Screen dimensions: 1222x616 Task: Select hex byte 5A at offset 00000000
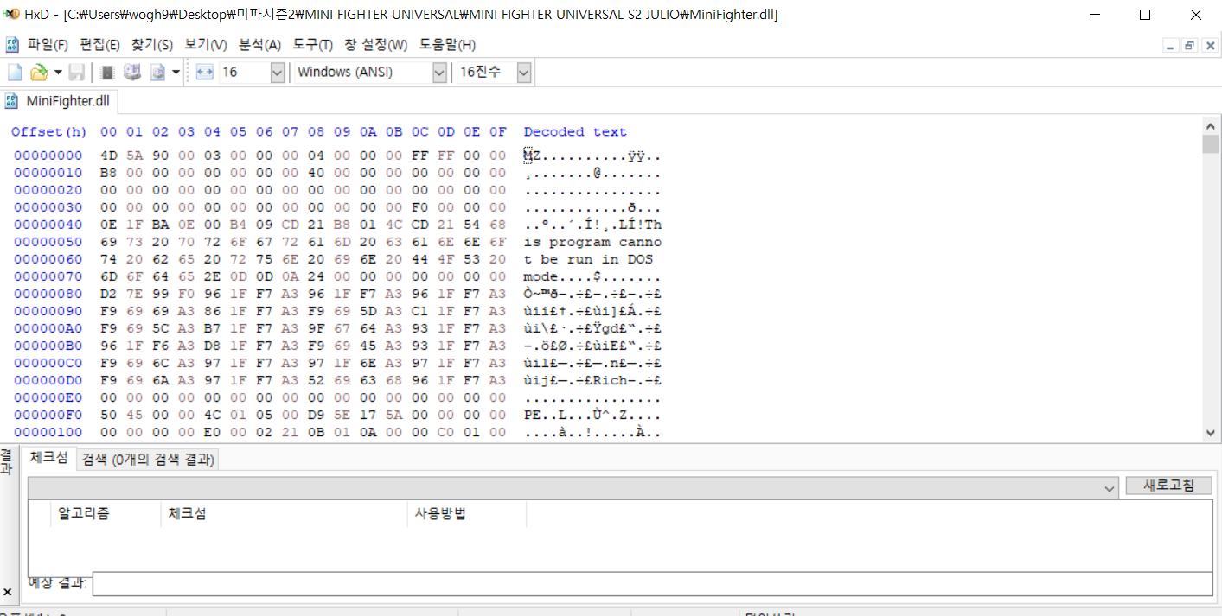pos(134,156)
